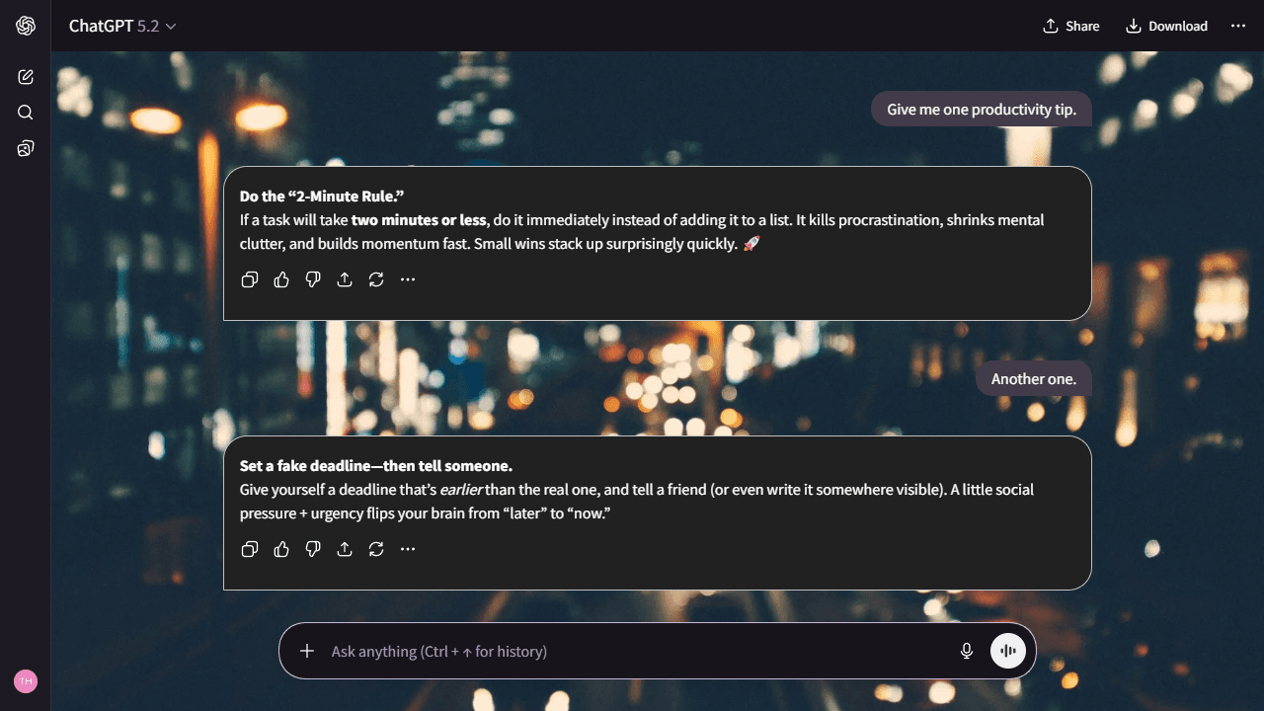Click the Share button in header
Image resolution: width=1264 pixels, height=711 pixels.
(1071, 26)
